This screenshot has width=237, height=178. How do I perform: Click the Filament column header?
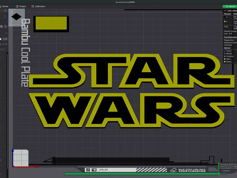(227, 14)
